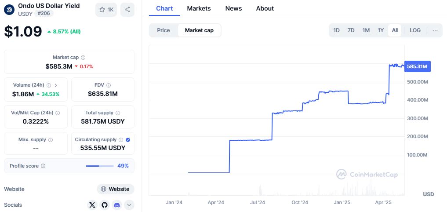Click the 300.00M y-axis label
The width and height of the screenshot is (447, 212).
click(418, 118)
